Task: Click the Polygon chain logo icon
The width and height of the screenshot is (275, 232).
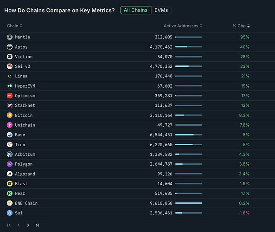Action: pos(10,164)
